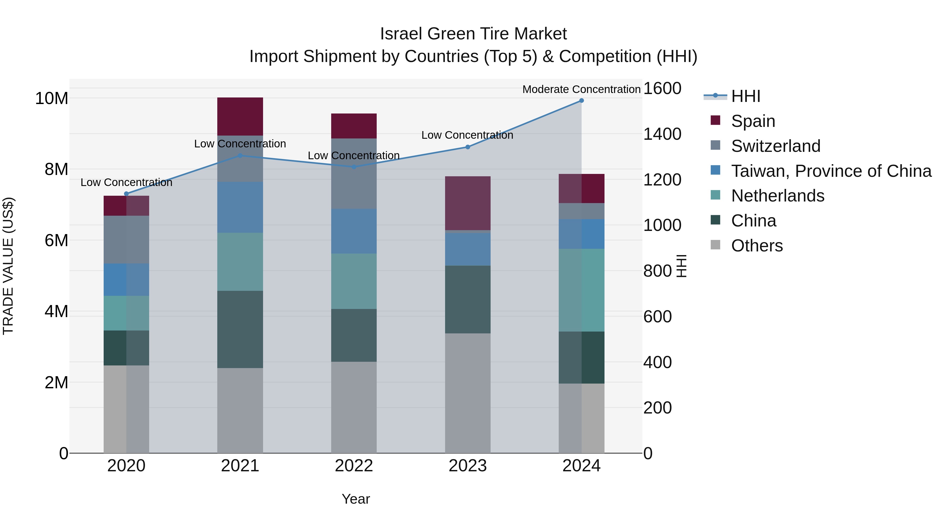Viewport: 947px width, 532px height.
Task: Click the 'Israel Green Tire Market' chart title
Action: pyautogui.click(x=473, y=34)
